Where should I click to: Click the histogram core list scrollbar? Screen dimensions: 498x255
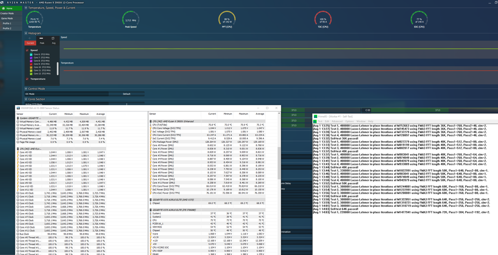click(58, 68)
